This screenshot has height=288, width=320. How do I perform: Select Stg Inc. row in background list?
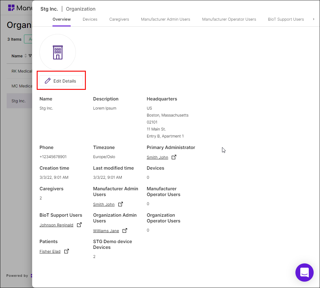click(x=19, y=101)
